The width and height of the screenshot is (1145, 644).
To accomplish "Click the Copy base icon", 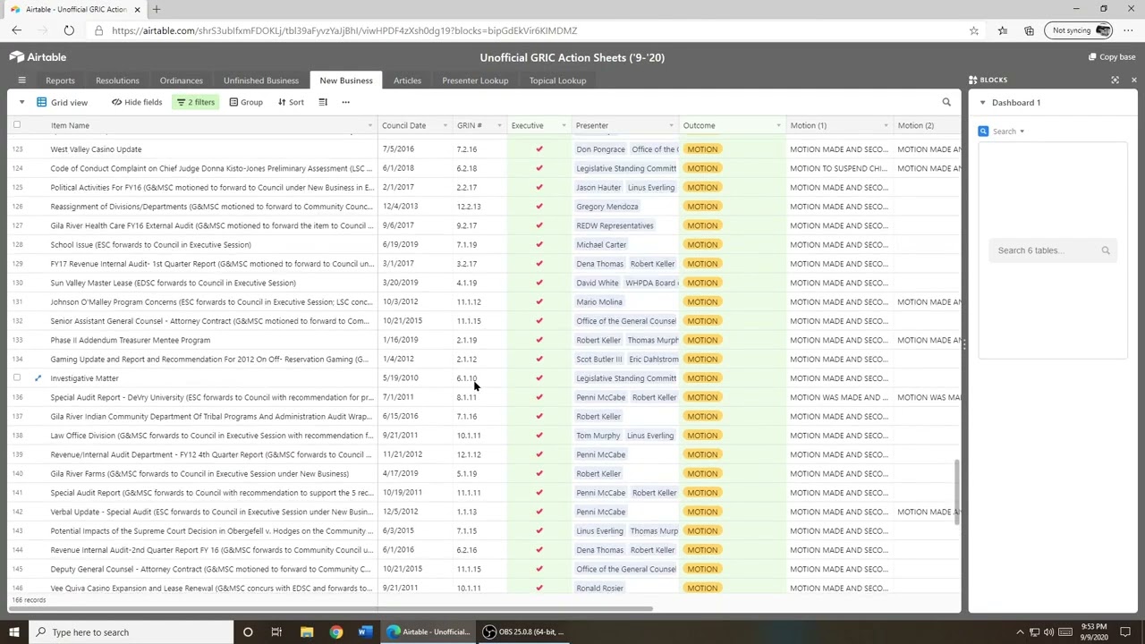I will pyautogui.click(x=1092, y=57).
